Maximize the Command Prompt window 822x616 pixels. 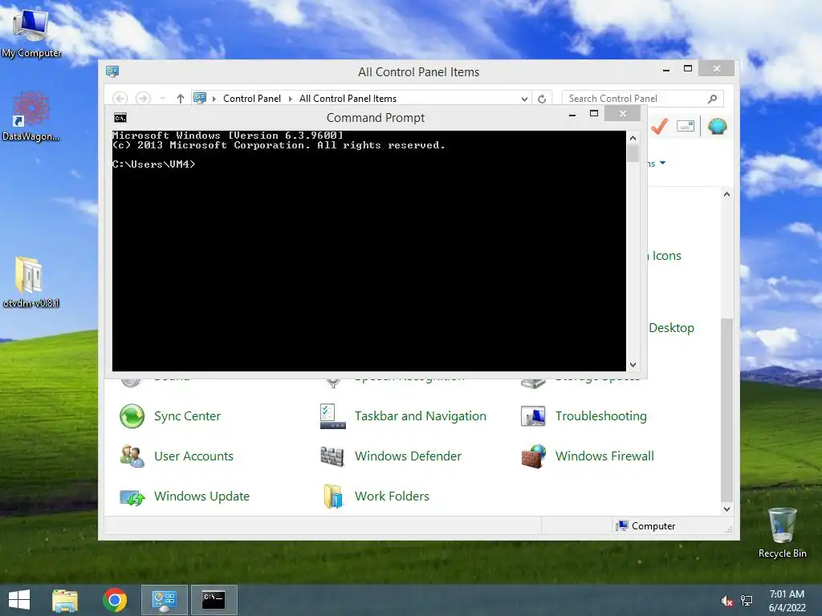[x=594, y=114]
